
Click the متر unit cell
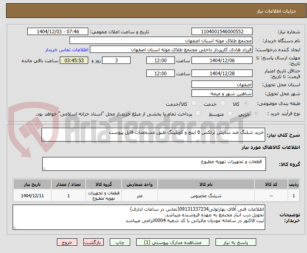[x=139, y=196]
